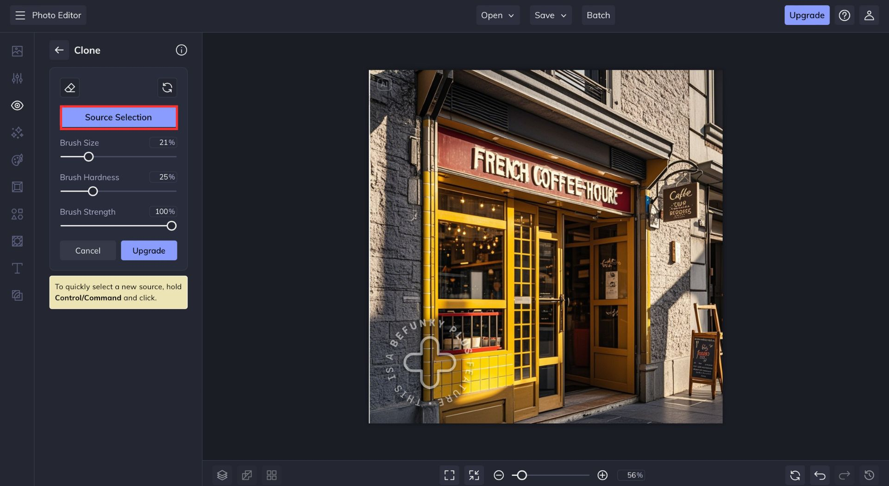Open the Clone info icon
Viewport: 889px width, 486px height.
tap(182, 50)
